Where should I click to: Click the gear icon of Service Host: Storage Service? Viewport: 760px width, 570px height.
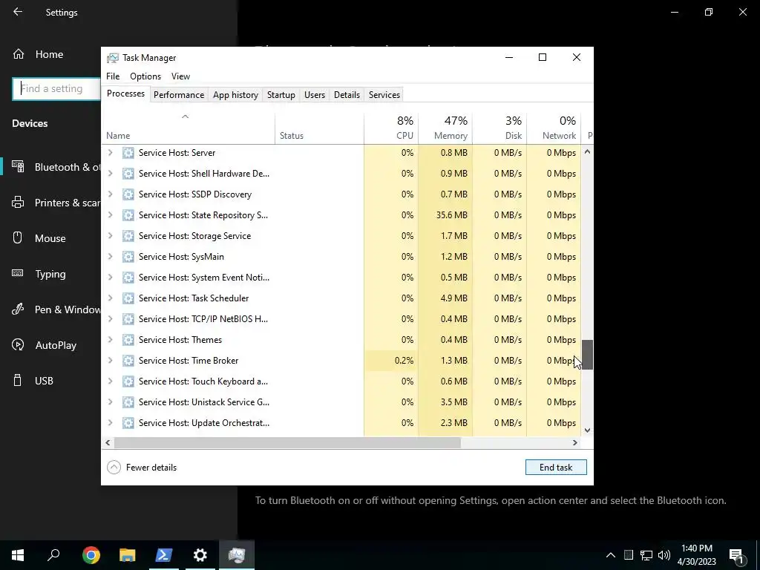point(128,236)
